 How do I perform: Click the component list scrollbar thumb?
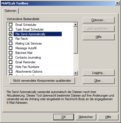coord(76,40)
